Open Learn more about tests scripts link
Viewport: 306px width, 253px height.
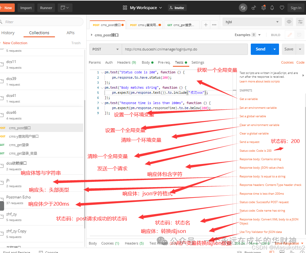point(260,82)
